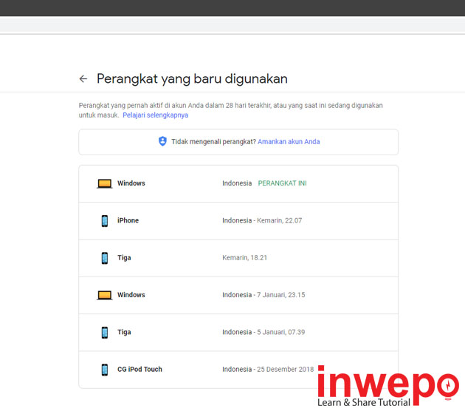Open the 'Pelajari selengkapnya' link
This screenshot has height=414, width=465.
(155, 115)
